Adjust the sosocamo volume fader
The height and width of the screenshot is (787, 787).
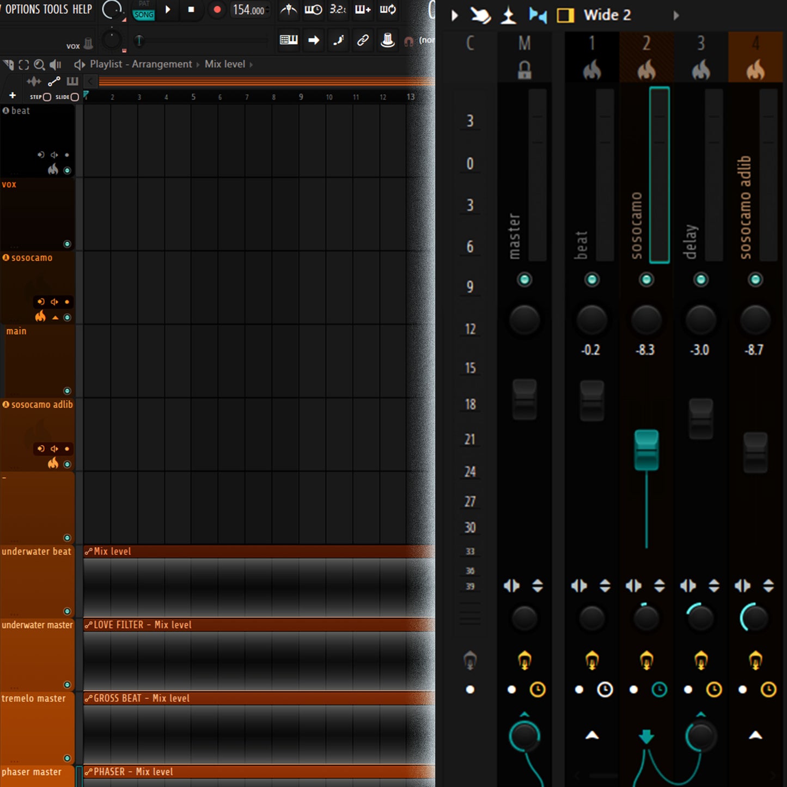point(646,450)
